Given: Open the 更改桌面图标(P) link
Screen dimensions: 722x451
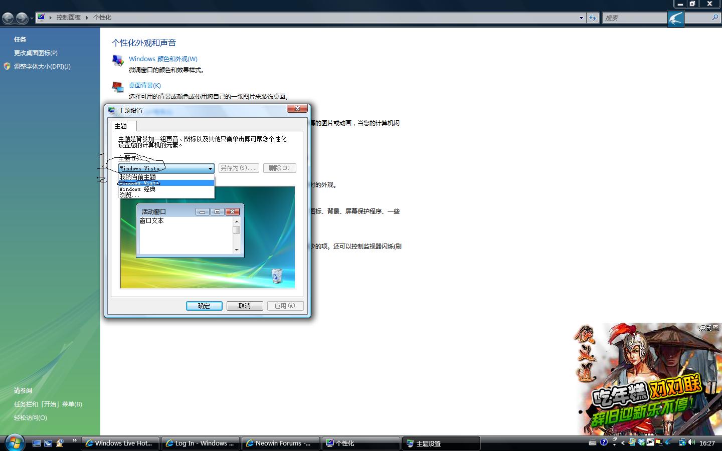Looking at the screenshot, I should 36,53.
